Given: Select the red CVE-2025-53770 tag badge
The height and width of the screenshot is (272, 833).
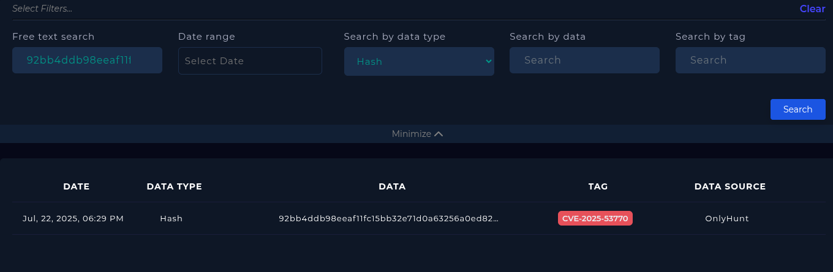Looking at the screenshot, I should click(x=595, y=218).
